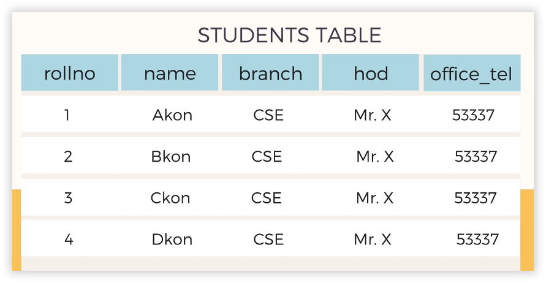
Task: Click the office_tel column header
Action: 471,74
